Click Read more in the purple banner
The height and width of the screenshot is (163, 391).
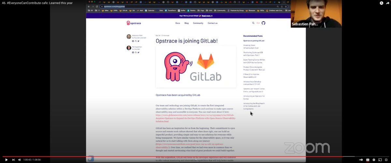pos(207,16)
